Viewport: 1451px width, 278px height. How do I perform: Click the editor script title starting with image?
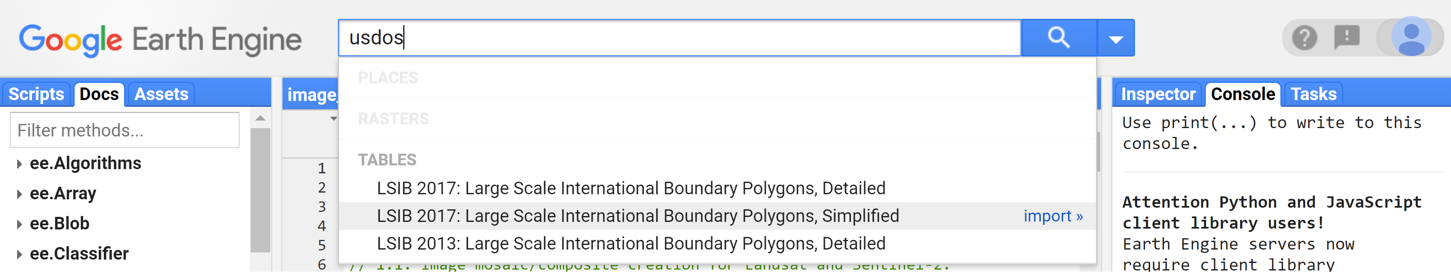click(x=312, y=95)
